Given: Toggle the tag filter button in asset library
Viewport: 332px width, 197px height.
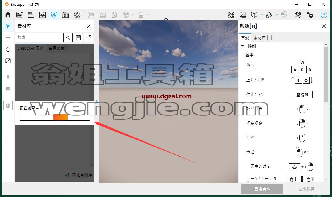Looking at the screenshot, I should (x=89, y=38).
